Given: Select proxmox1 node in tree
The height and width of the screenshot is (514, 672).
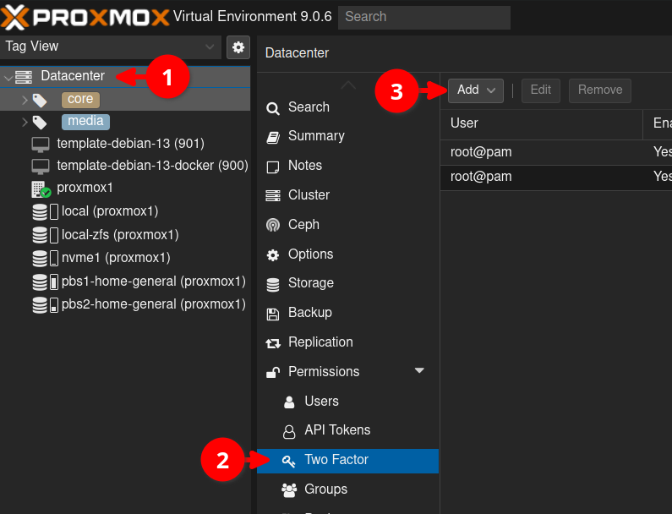Looking at the screenshot, I should coord(125,189).
